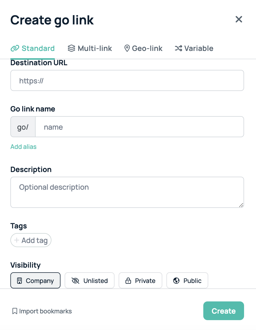The height and width of the screenshot is (330, 256).
Task: Click the stacked layers icon for Multi-link
Action: (71, 48)
